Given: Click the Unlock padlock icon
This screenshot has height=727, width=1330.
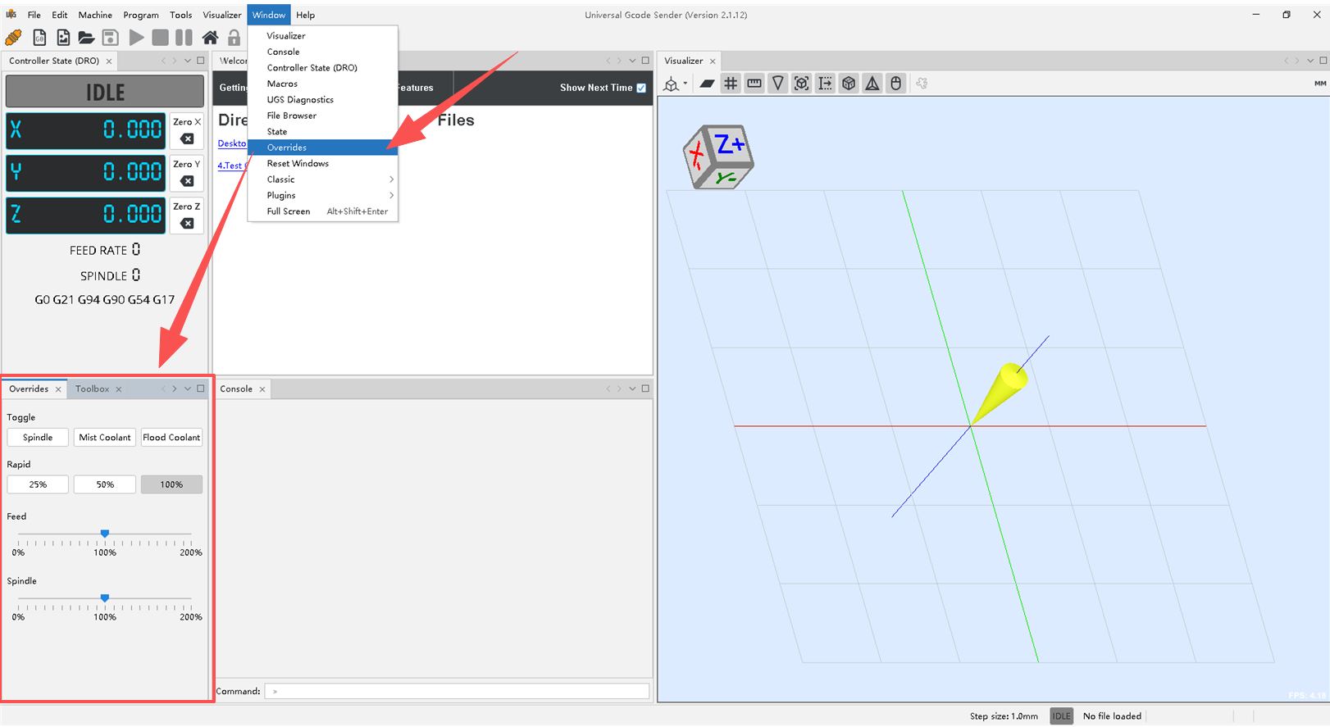Looking at the screenshot, I should pyautogui.click(x=235, y=38).
